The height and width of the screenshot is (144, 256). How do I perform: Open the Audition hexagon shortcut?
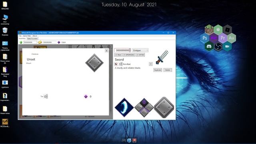pos(232,38)
